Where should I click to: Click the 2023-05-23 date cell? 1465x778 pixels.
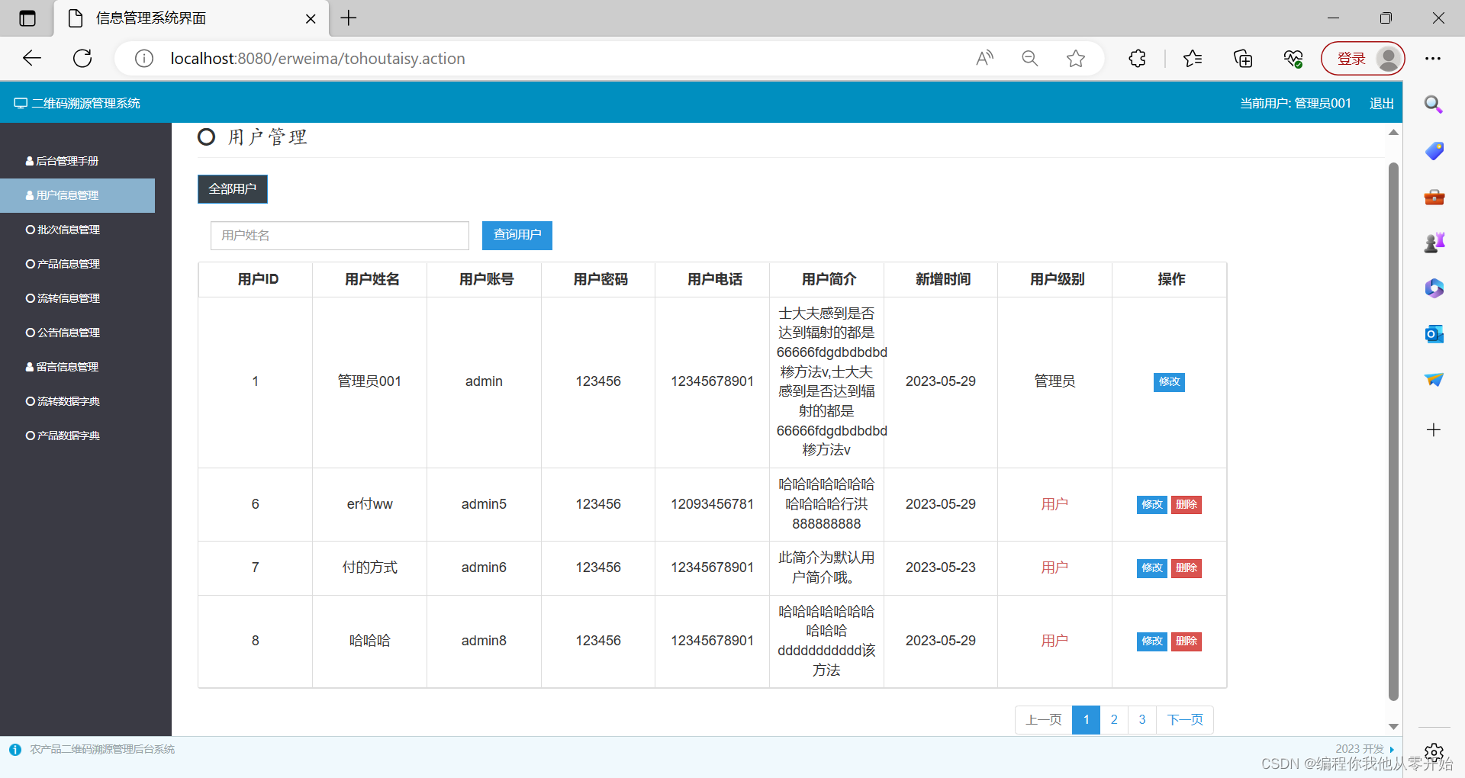[941, 568]
